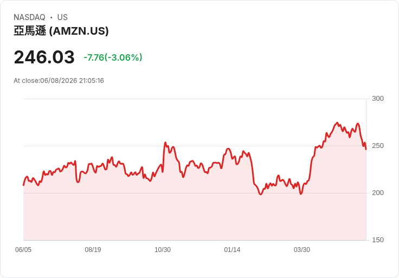The height and width of the screenshot is (278, 399).
Task: Select the 08/19 date axis label
Action: [x=93, y=250]
